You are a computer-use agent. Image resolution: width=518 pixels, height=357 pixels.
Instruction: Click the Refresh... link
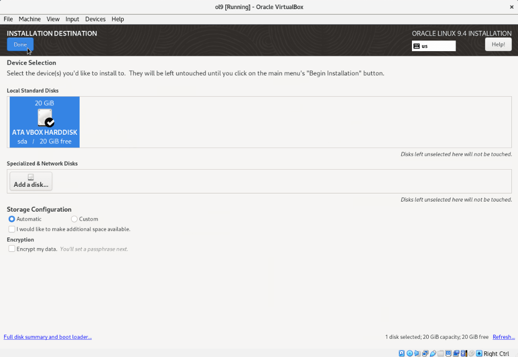click(x=503, y=337)
